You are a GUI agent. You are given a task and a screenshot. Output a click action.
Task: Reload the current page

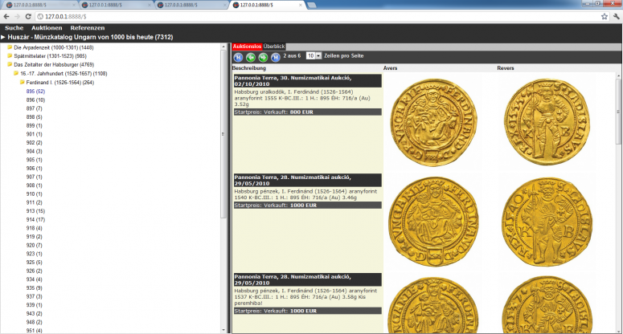[x=28, y=16]
